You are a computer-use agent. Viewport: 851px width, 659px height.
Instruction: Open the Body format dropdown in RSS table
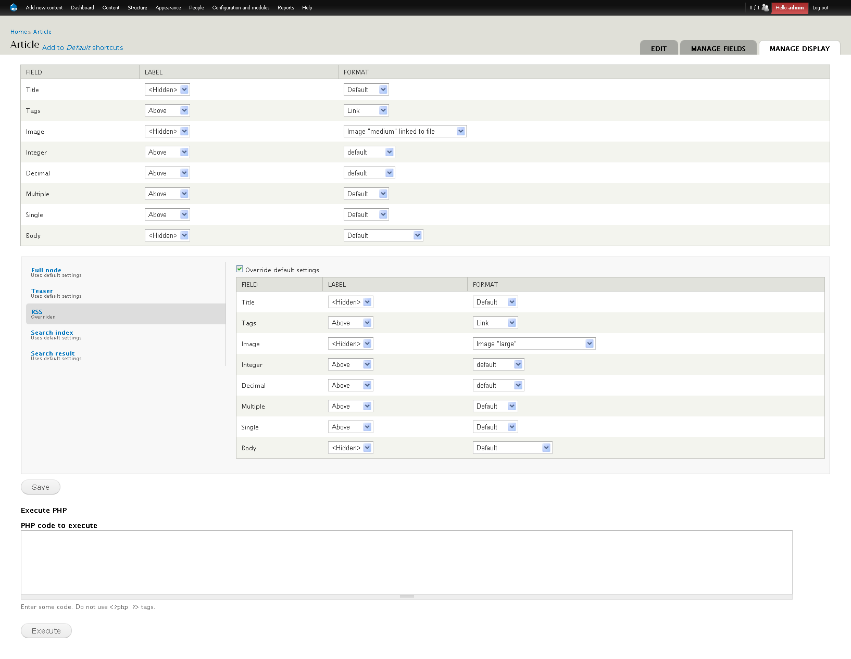coord(512,448)
